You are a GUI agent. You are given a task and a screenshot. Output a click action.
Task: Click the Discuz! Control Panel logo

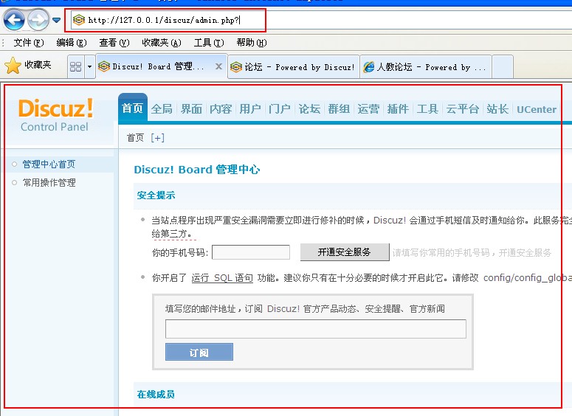(x=55, y=114)
